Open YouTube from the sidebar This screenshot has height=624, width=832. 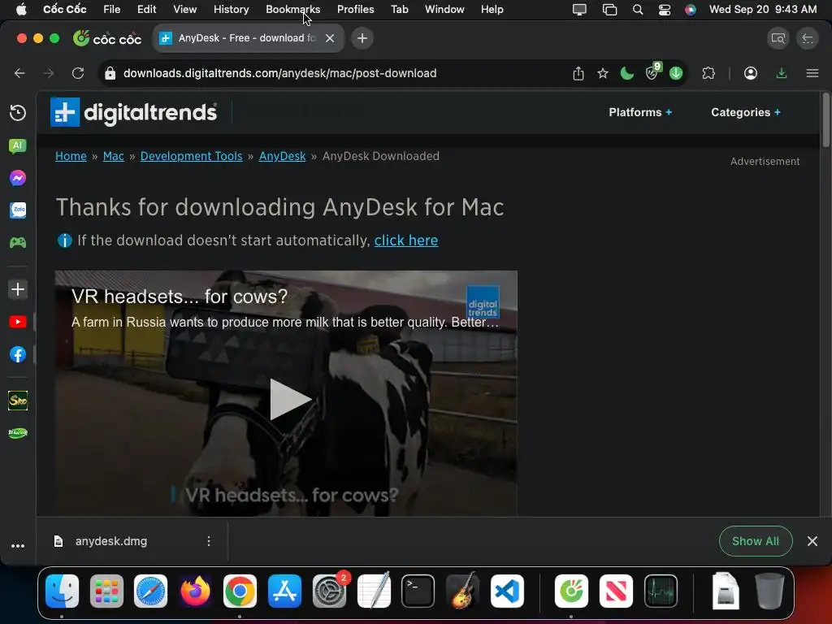click(18, 322)
